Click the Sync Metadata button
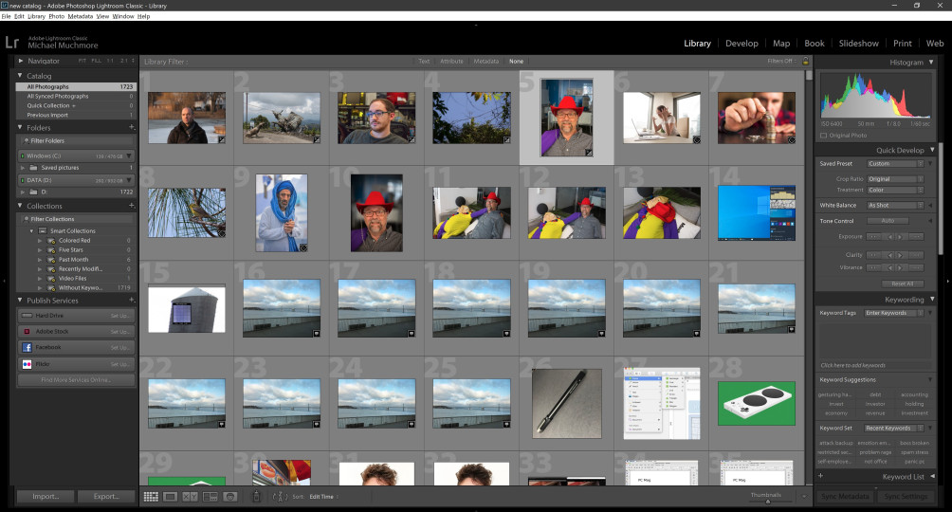This screenshot has height=512, width=952. 845,496
